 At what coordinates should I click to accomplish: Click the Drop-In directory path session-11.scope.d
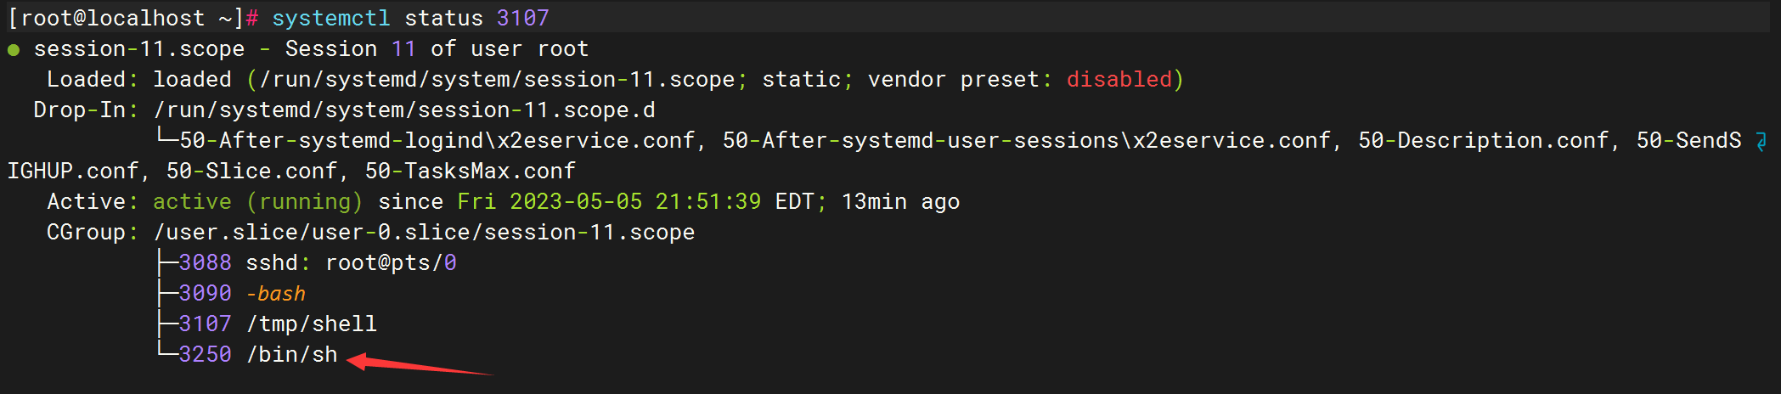[404, 110]
